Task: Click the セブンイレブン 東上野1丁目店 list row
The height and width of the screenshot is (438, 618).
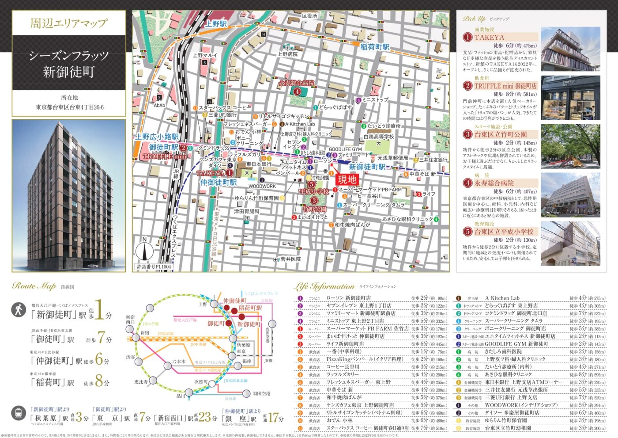Action: click(373, 306)
